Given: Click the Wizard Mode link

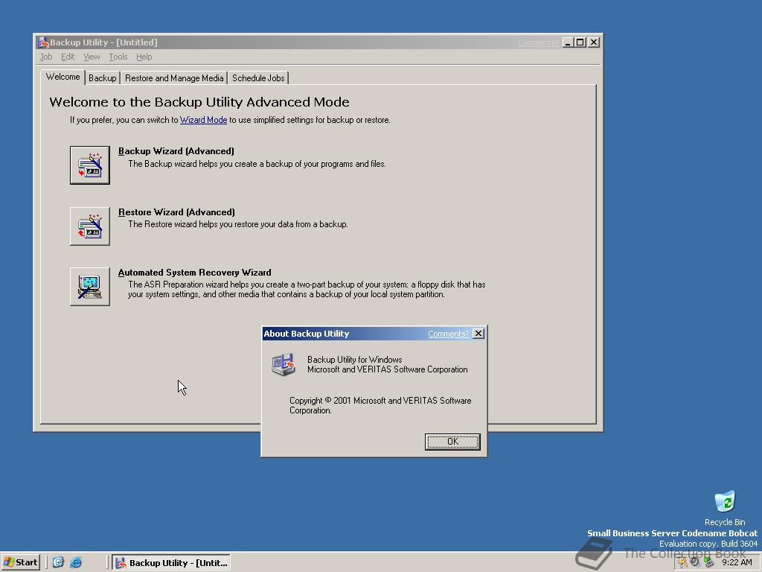Looking at the screenshot, I should (204, 120).
